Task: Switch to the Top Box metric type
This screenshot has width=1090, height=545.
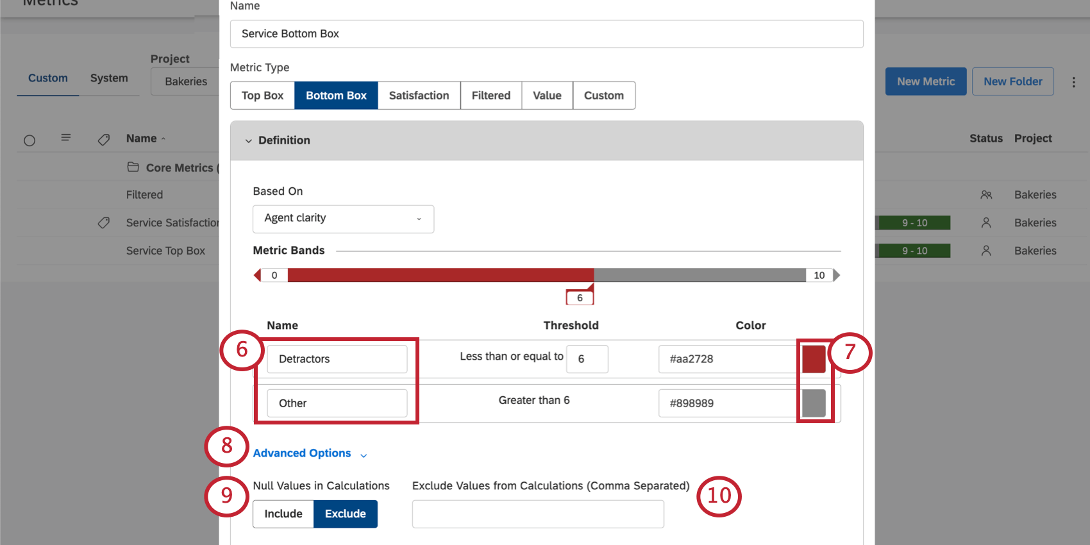Action: click(x=262, y=96)
